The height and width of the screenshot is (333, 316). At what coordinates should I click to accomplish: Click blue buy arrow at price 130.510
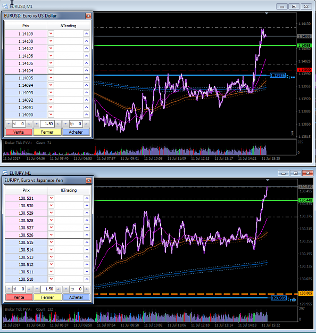click(87, 279)
